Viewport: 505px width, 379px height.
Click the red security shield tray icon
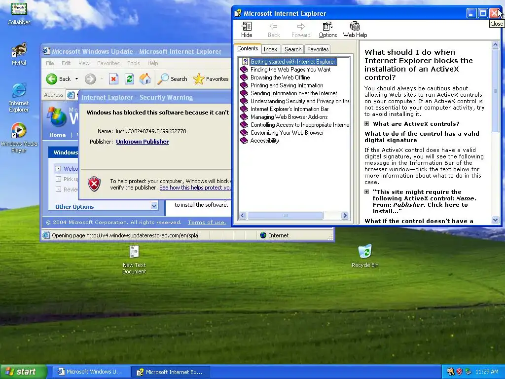[459, 372]
